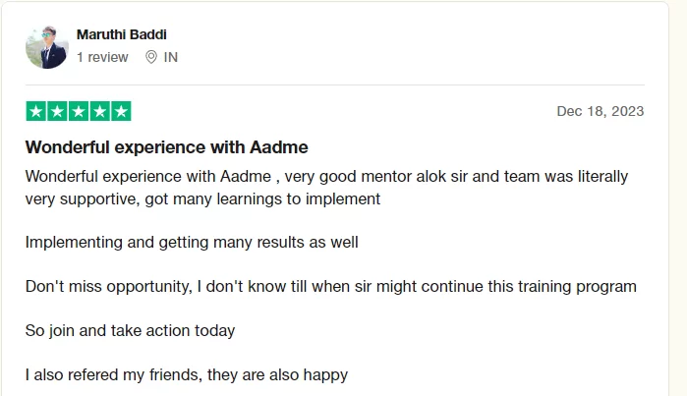Click the word "Aadme" in the review body

pyautogui.click(x=246, y=177)
